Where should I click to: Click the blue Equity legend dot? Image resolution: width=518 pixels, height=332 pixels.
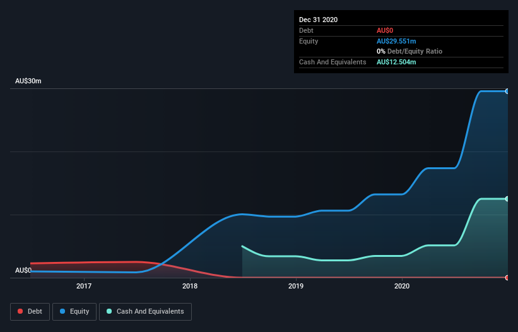[x=62, y=311]
